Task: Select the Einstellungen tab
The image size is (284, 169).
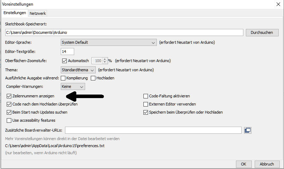Action: pos(15,13)
